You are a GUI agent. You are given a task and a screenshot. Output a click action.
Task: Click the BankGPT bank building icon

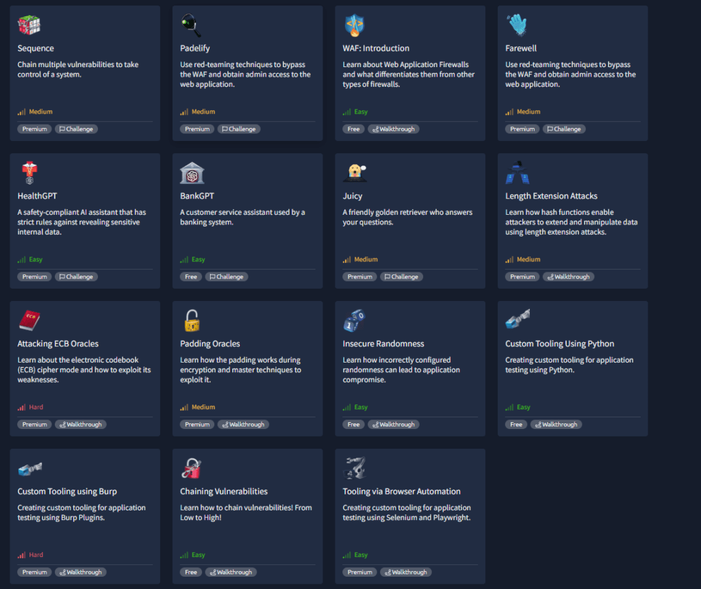click(192, 174)
